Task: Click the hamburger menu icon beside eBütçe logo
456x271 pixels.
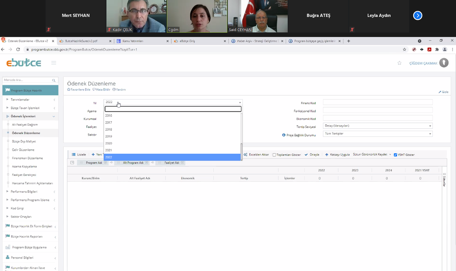Action: [x=53, y=63]
